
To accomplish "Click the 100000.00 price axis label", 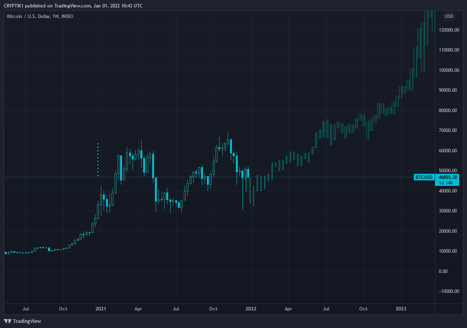I will click(x=449, y=70).
